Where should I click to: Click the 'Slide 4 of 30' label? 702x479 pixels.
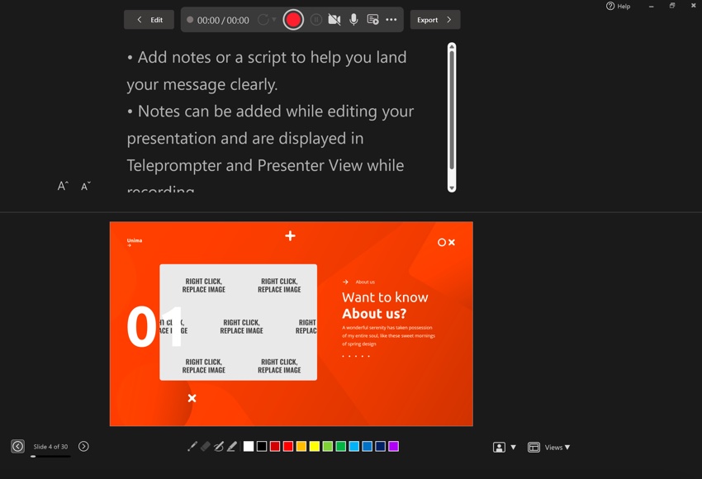pos(50,446)
